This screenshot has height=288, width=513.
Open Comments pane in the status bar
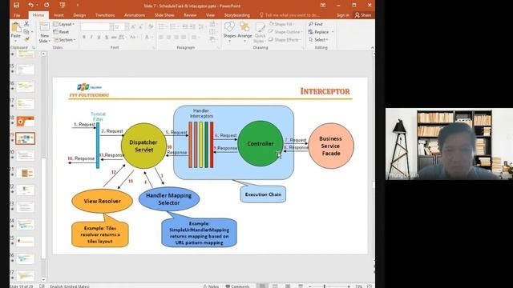coord(237,286)
